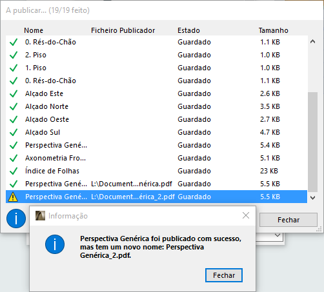Select the Índice de Folhas row
Screen dimensions: 324x292
pos(156,171)
